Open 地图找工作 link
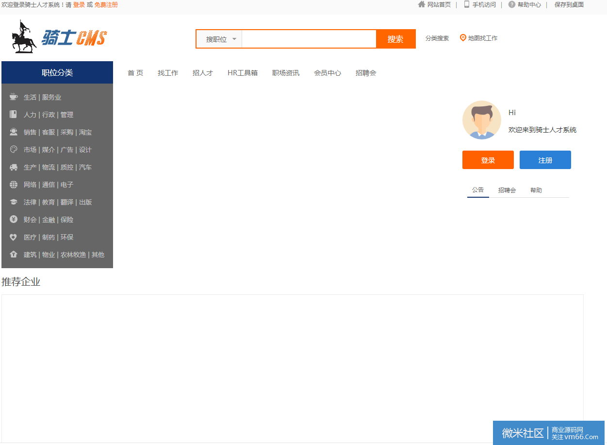This screenshot has height=445, width=607. [x=483, y=38]
